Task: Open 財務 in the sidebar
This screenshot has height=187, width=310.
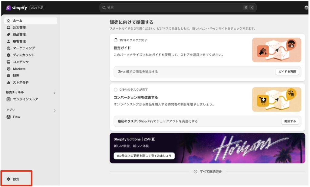Action: click(31, 76)
